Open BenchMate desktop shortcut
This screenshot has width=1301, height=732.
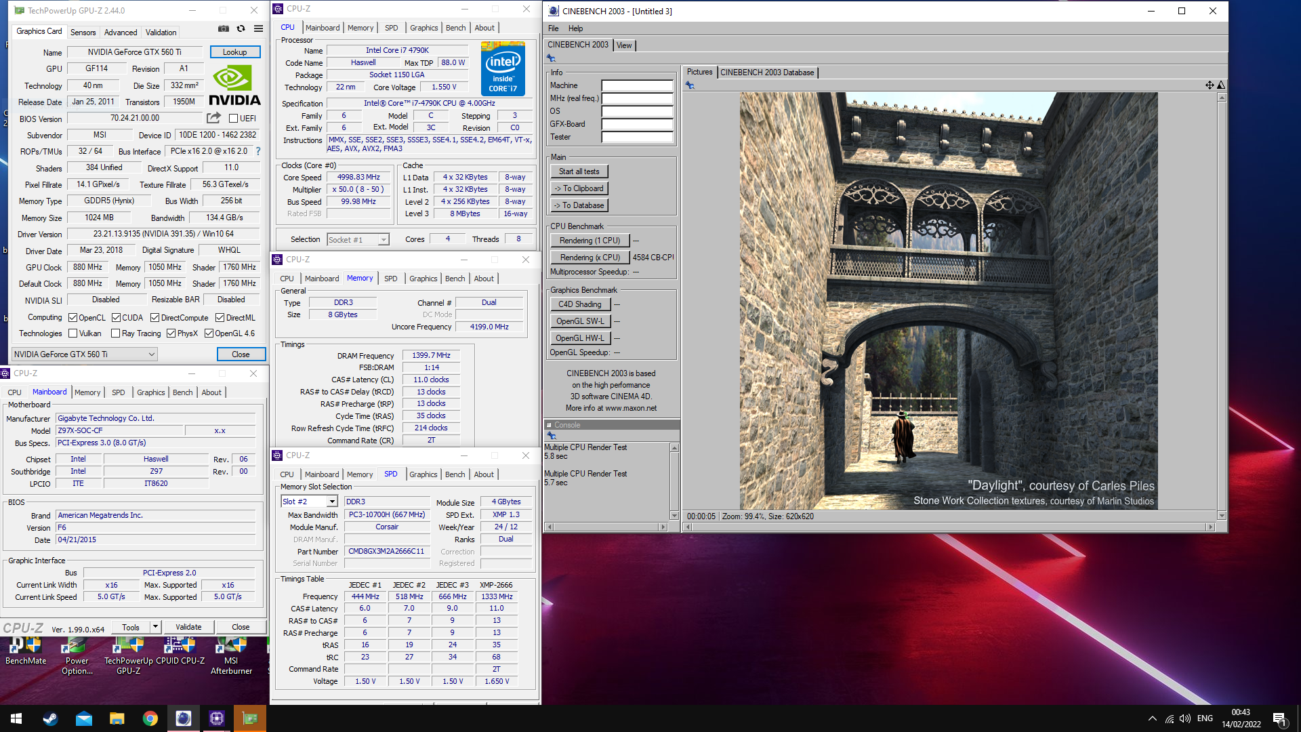click(26, 652)
